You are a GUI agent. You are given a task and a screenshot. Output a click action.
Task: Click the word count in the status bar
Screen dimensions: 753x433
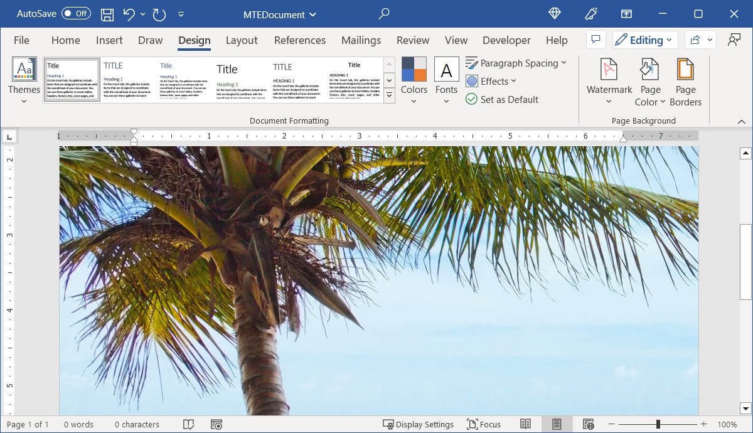click(78, 424)
